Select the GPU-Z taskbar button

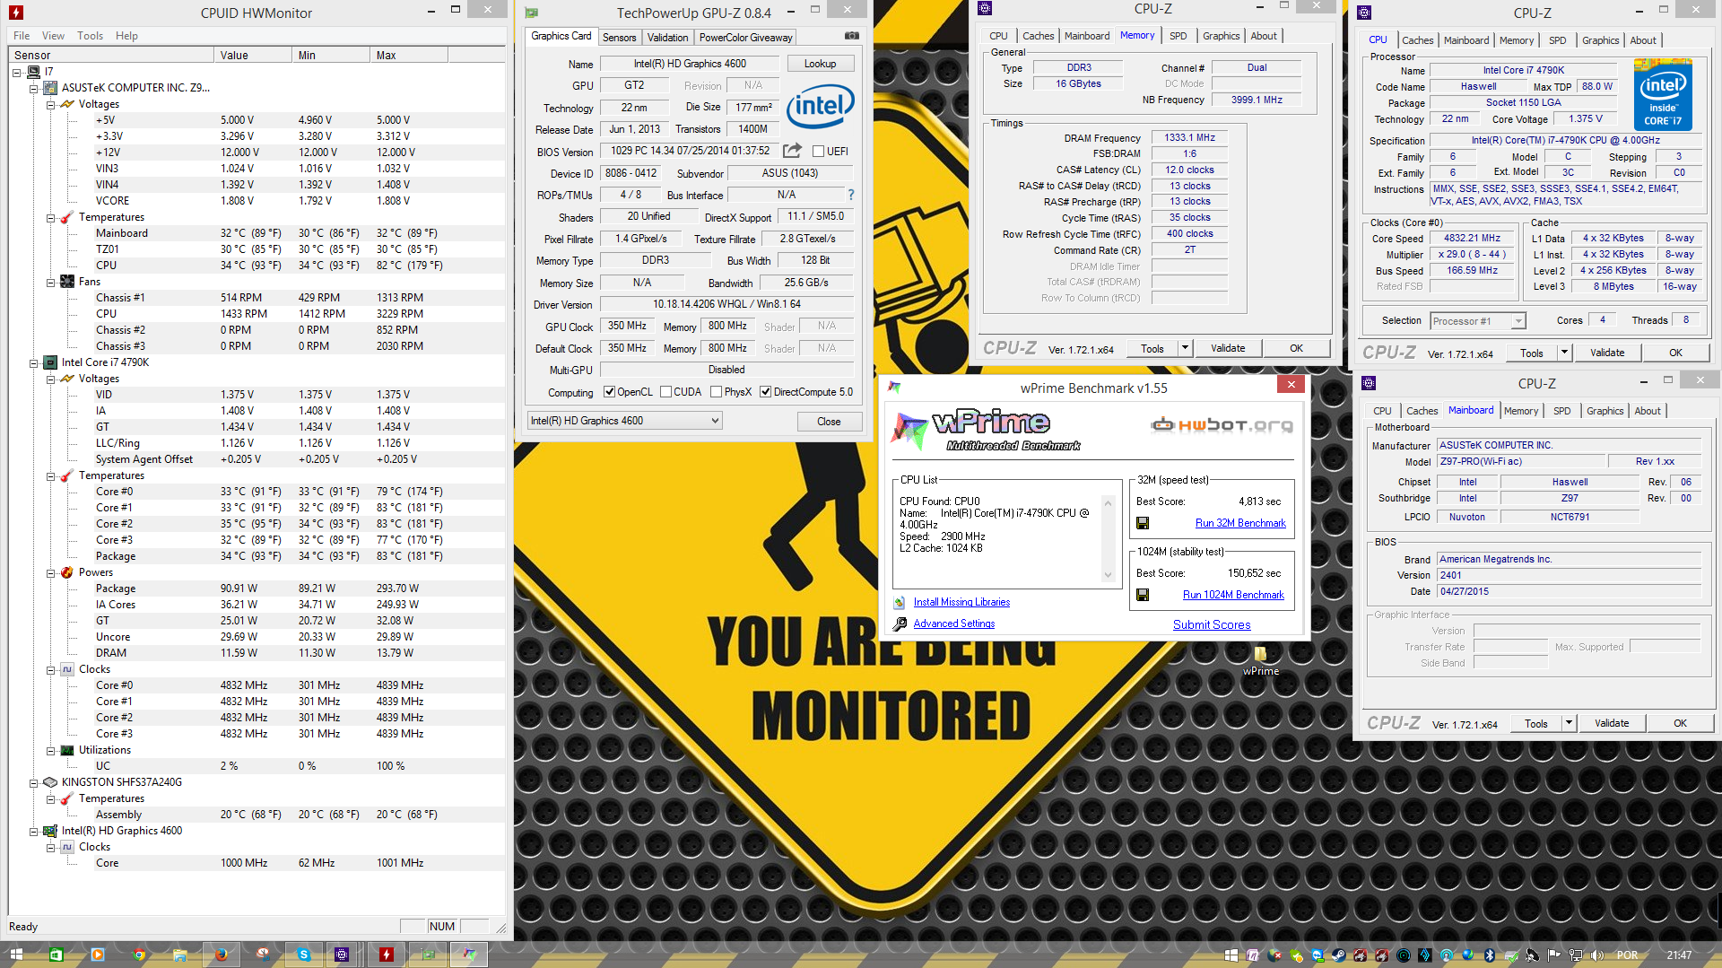[428, 955]
